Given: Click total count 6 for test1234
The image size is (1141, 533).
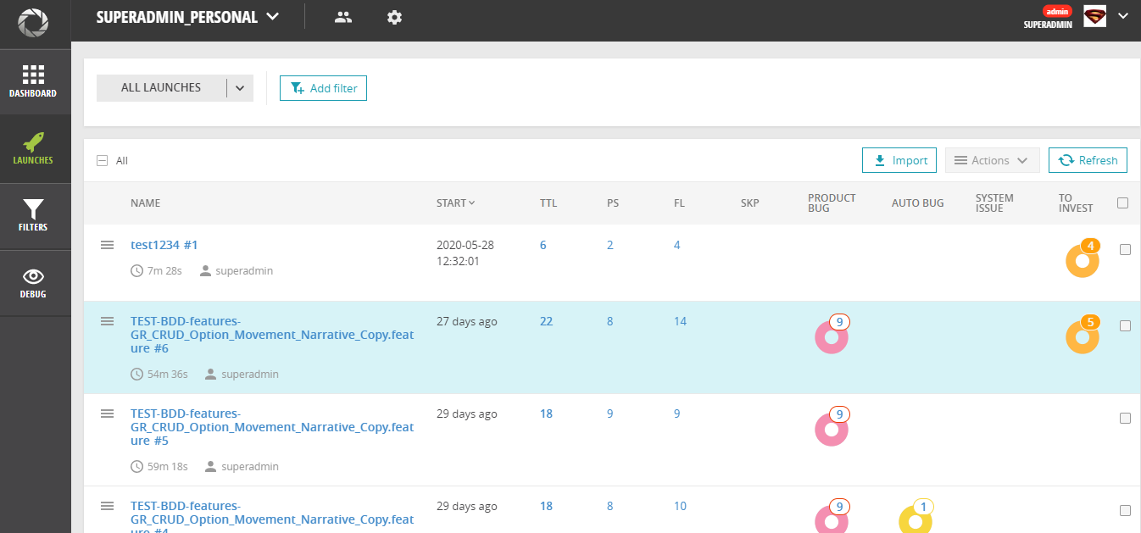Looking at the screenshot, I should point(543,245).
